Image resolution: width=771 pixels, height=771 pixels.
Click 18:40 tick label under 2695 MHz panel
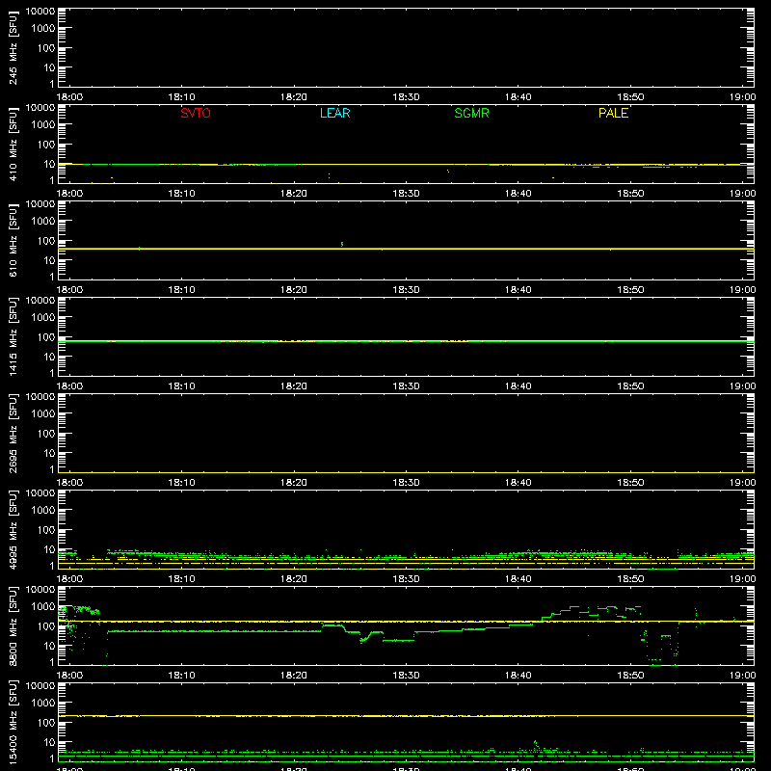coord(518,483)
